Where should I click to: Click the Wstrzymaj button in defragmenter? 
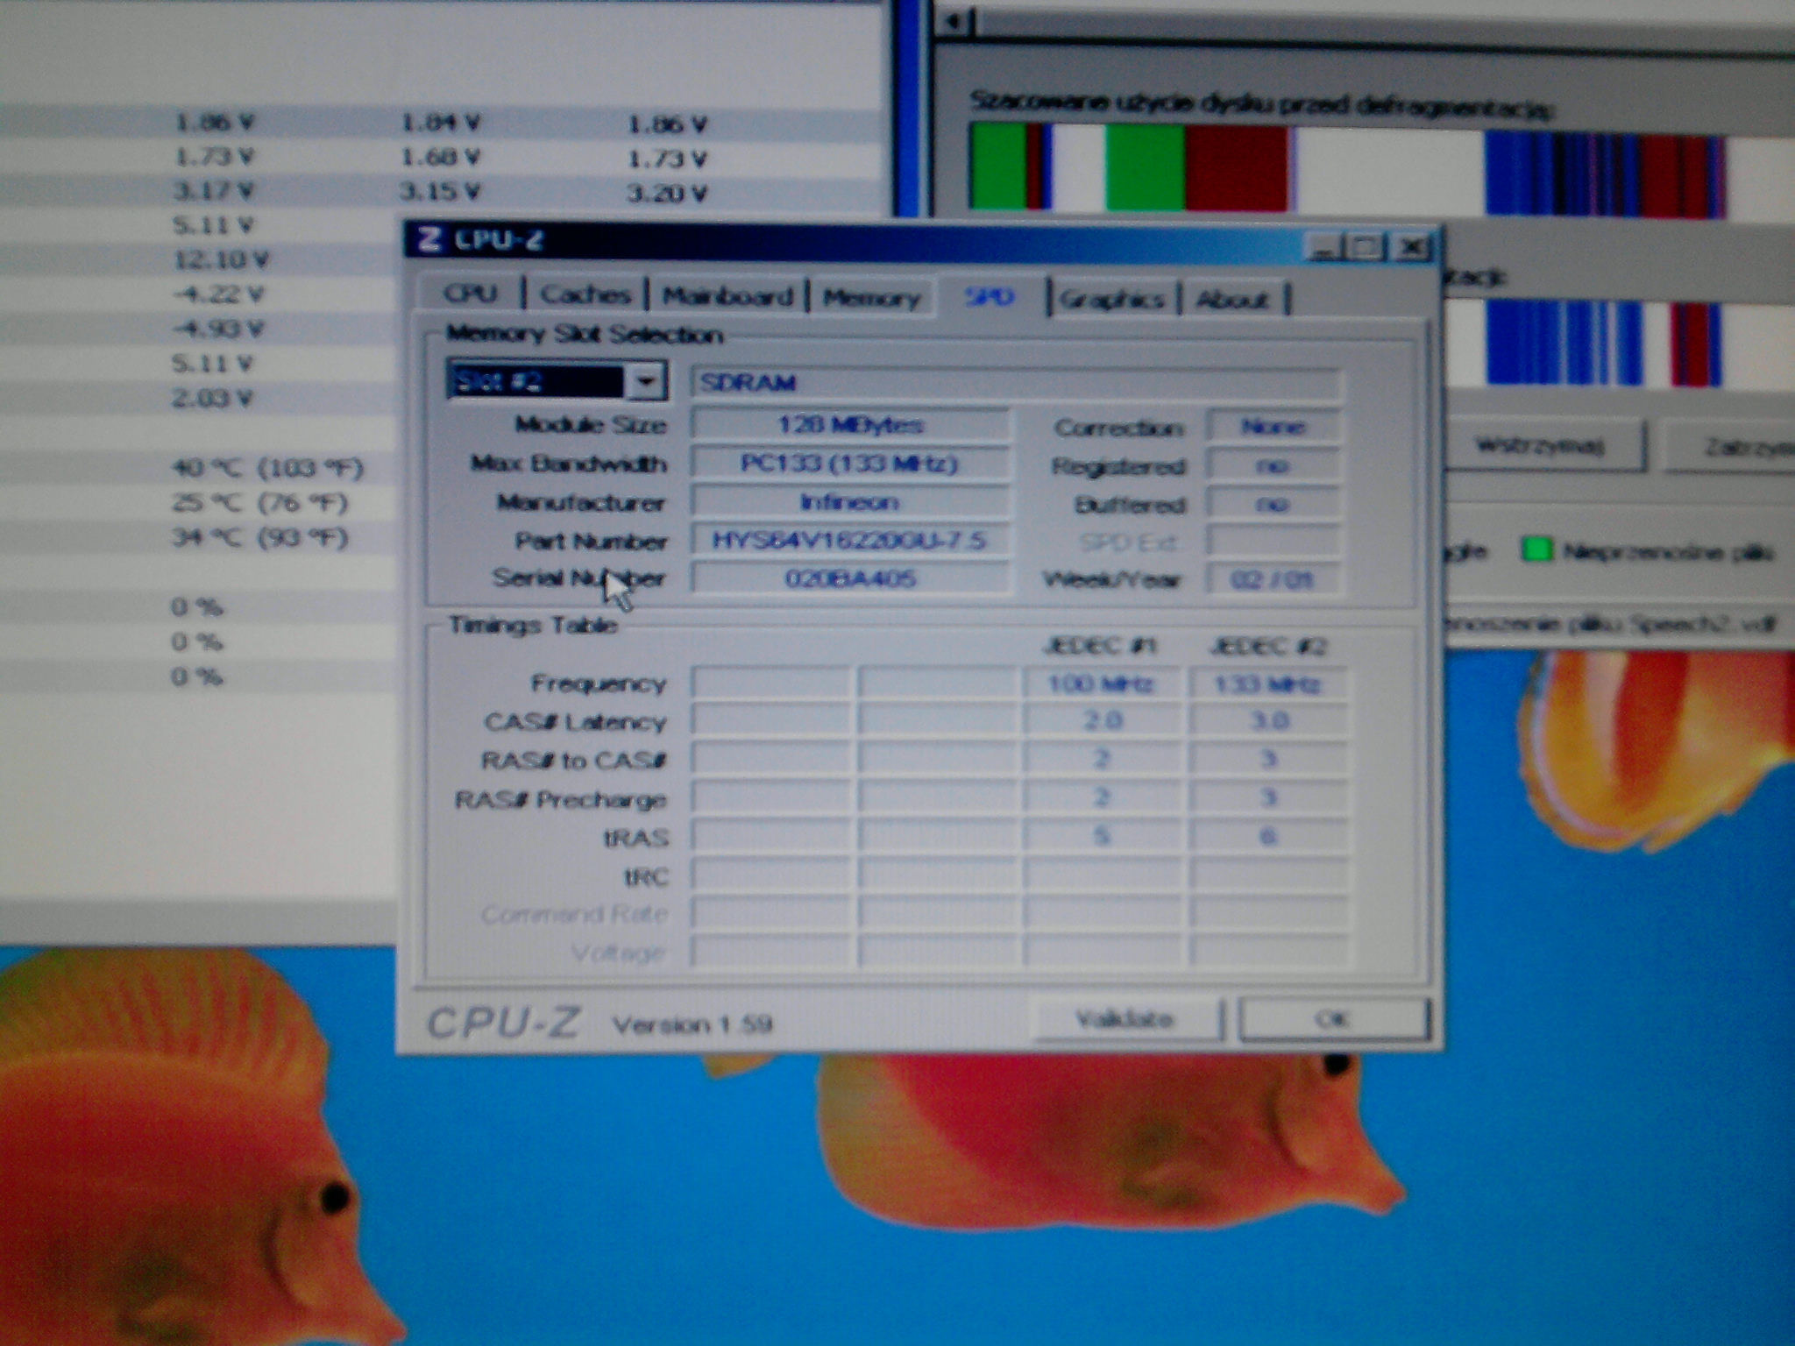pos(1540,446)
